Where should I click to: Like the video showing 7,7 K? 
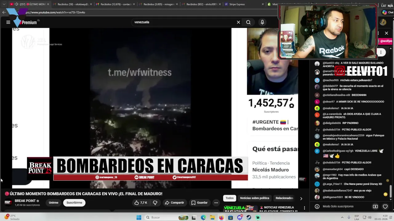click(141, 203)
